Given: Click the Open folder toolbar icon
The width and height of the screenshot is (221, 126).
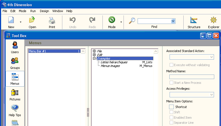Looking at the screenshot, I should (32, 21).
